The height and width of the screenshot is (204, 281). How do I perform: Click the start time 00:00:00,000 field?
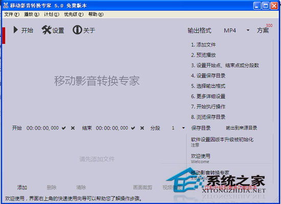pos(42,128)
